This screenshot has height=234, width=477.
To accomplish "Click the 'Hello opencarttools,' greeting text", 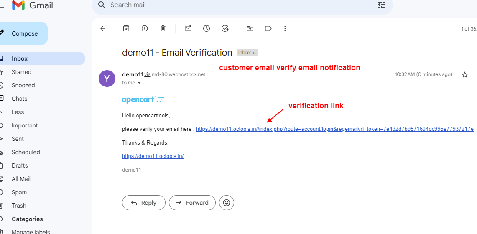I will [x=146, y=116].
